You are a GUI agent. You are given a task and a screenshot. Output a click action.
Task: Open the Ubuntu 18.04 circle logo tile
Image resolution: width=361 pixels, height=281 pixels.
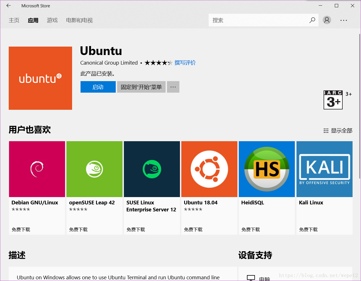[x=209, y=169]
